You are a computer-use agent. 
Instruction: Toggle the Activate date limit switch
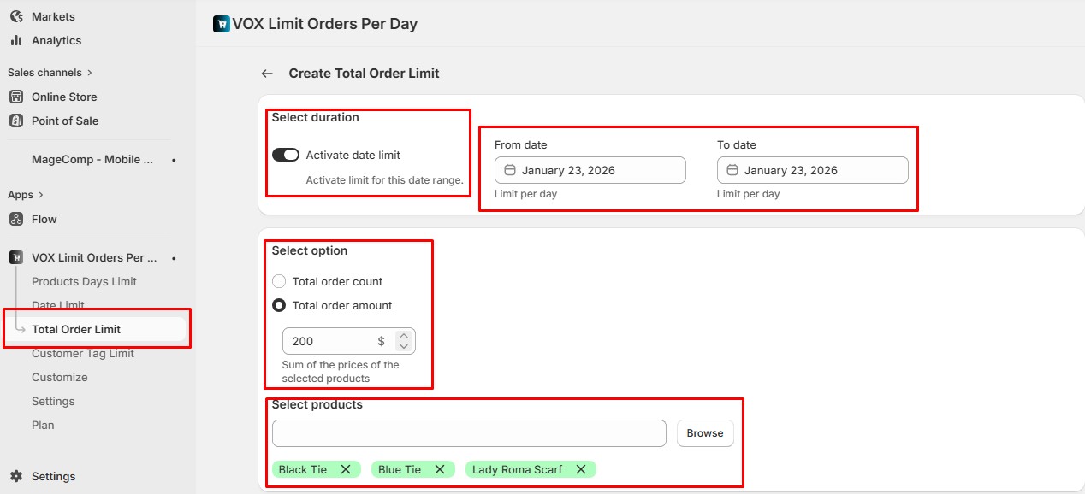pos(286,155)
